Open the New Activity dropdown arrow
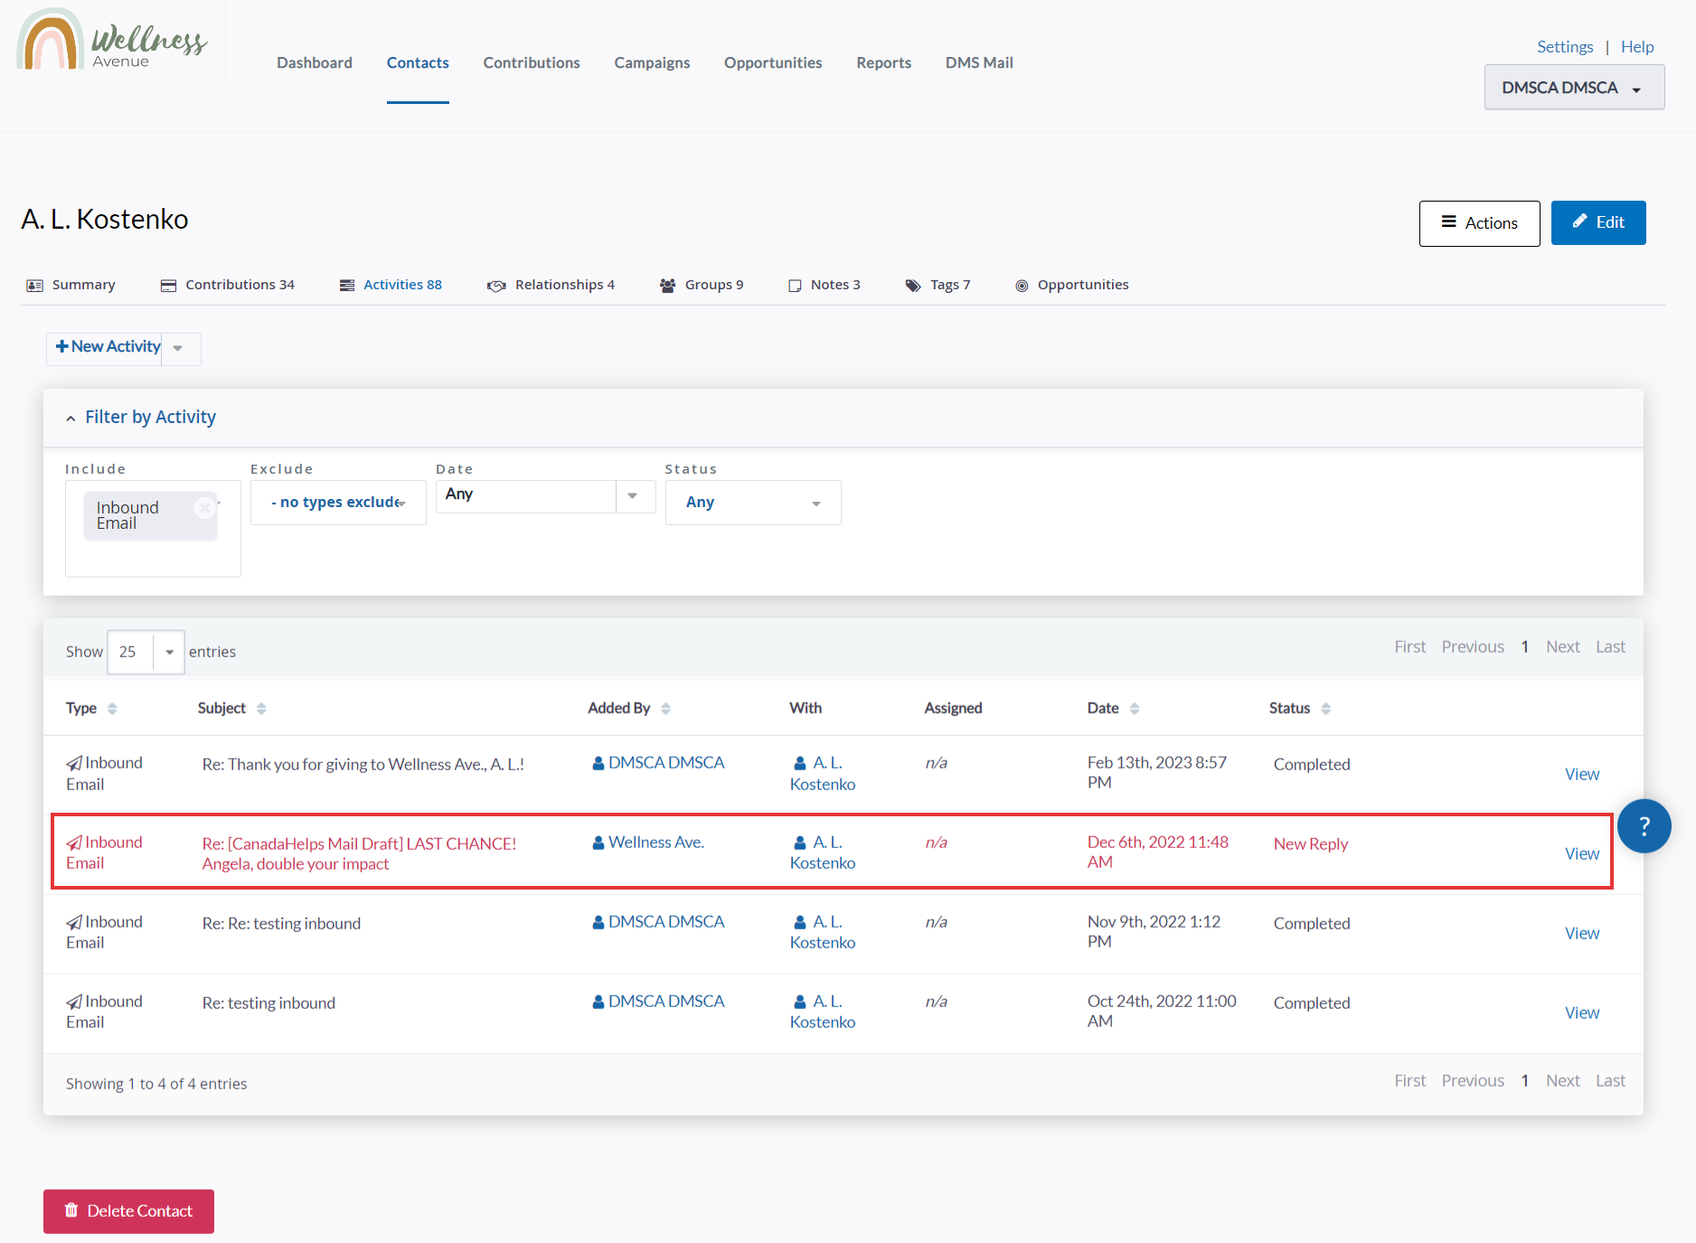1696x1243 pixels. (x=178, y=348)
